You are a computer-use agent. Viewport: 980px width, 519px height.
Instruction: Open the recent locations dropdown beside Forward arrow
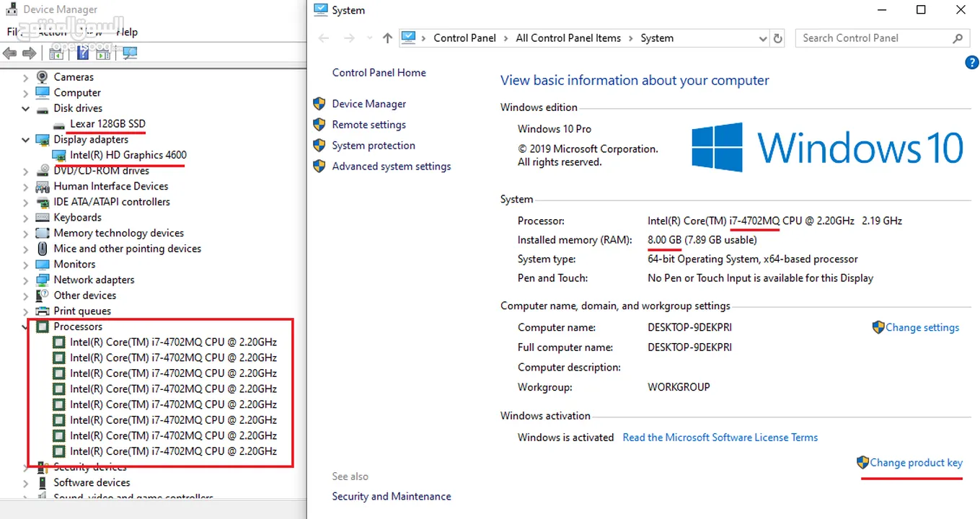click(x=369, y=38)
